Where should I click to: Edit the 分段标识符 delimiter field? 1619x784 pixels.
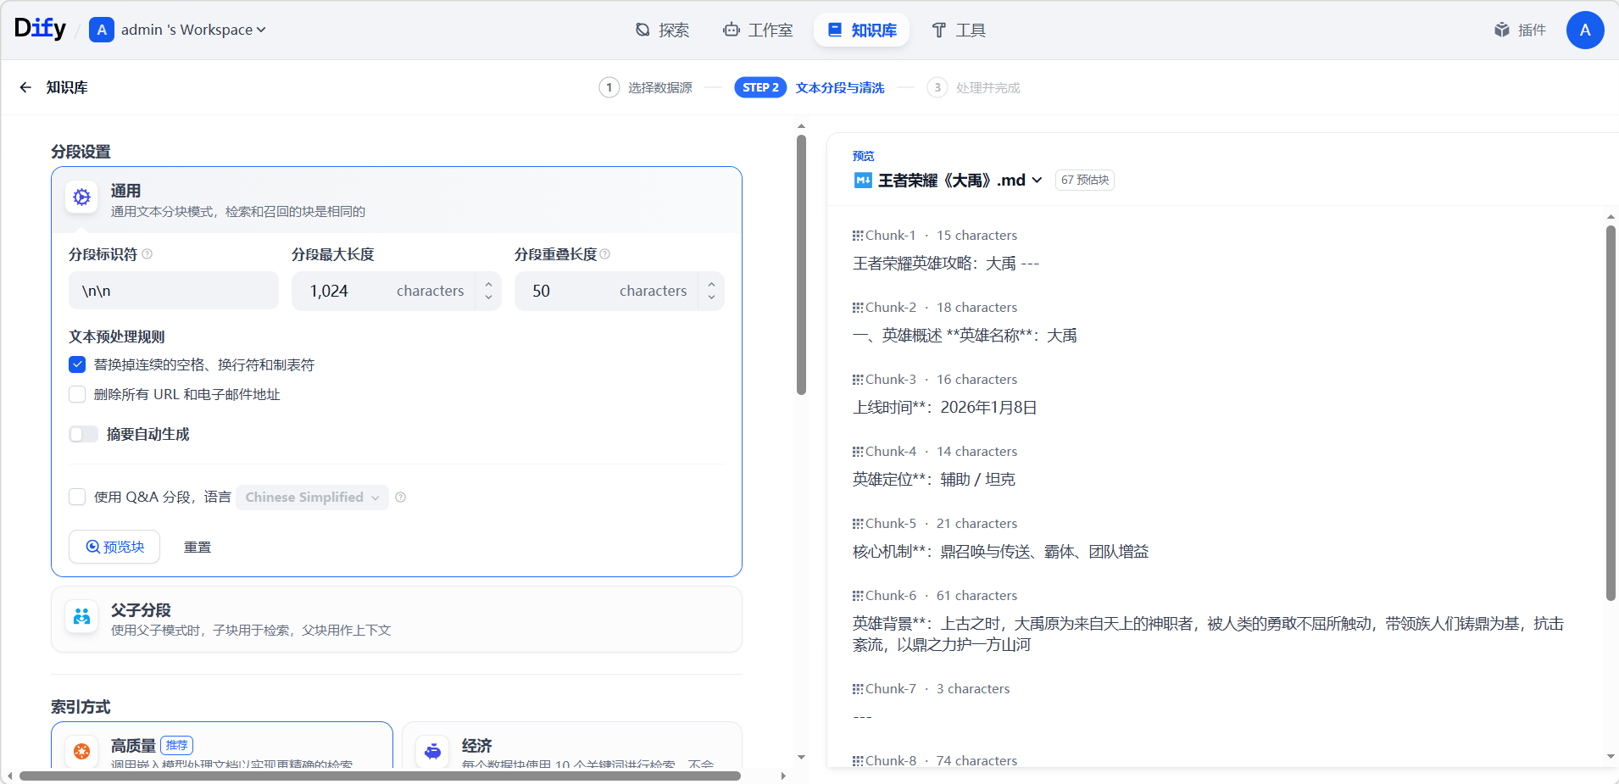(x=174, y=291)
